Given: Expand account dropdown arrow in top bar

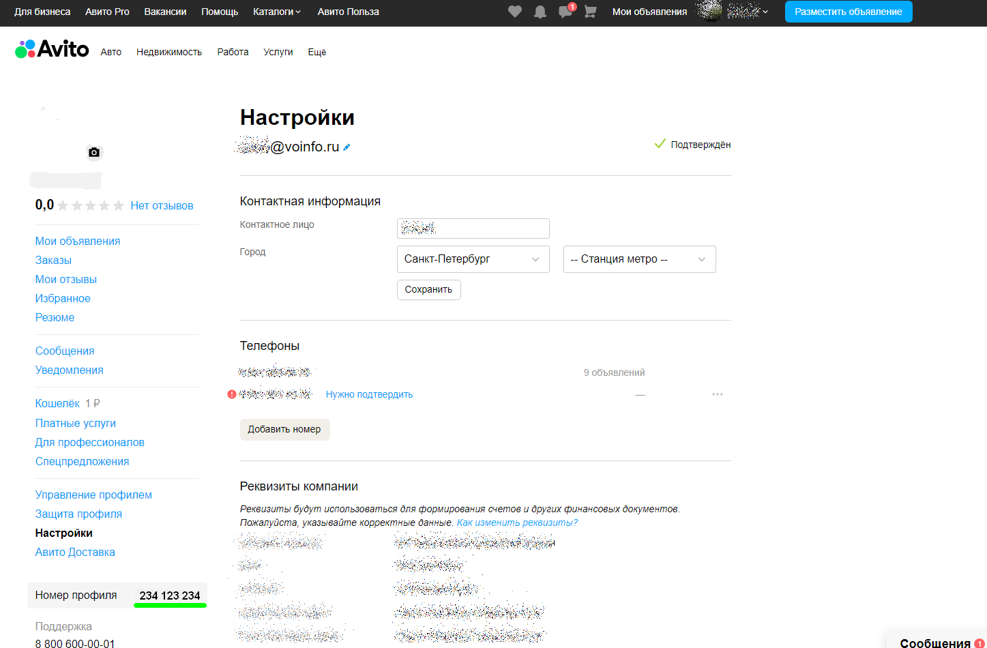Looking at the screenshot, I should pos(765,12).
